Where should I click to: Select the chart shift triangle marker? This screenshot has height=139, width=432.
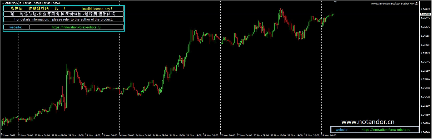pyautogui.click(x=335, y=2)
